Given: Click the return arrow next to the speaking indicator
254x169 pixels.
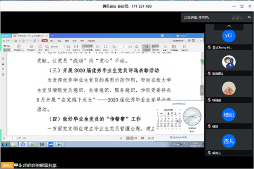Looking at the screenshot, I should pos(249,17).
